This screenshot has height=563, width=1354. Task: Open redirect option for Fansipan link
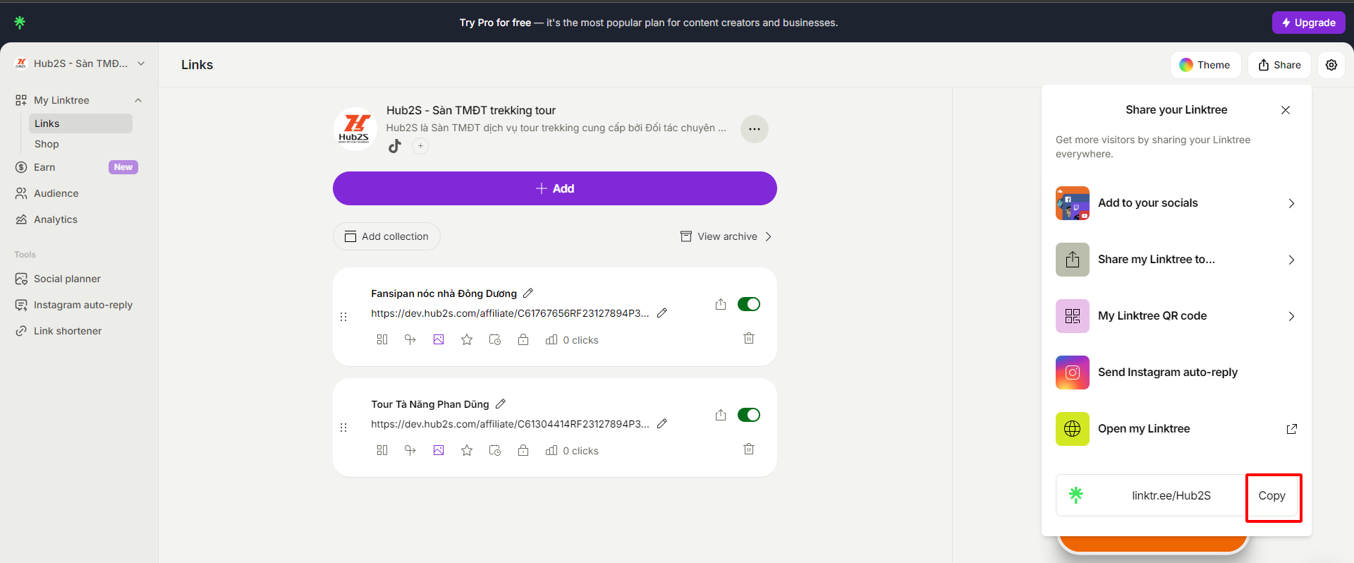pos(410,339)
